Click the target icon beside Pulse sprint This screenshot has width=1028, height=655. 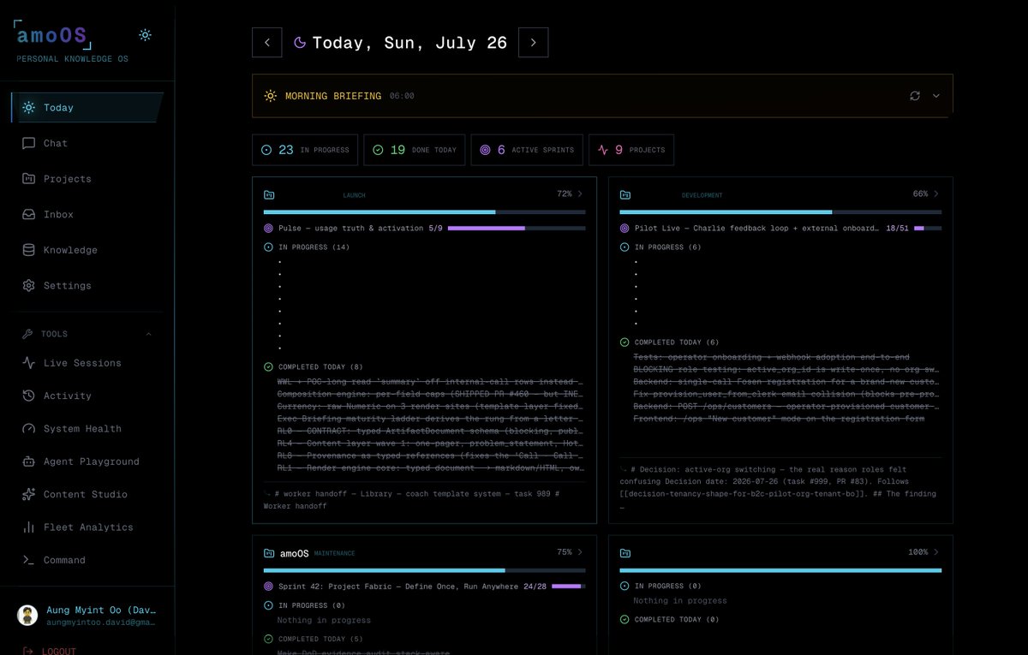(269, 229)
